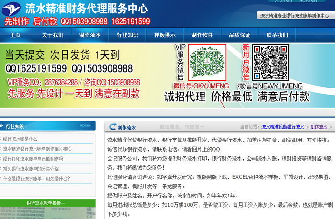Open 流水精准银行流水账单制作相关事项 article
Viewport: 335px width, 219px height.
(37, 149)
